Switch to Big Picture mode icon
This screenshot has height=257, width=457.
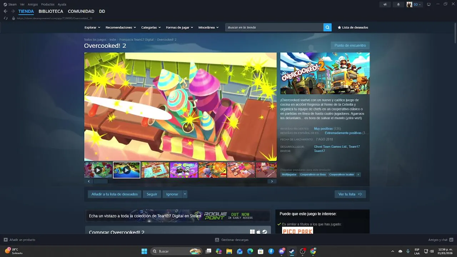click(x=429, y=4)
